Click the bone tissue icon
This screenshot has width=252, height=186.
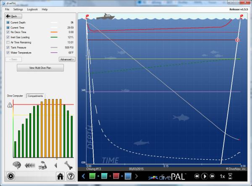tap(68, 164)
